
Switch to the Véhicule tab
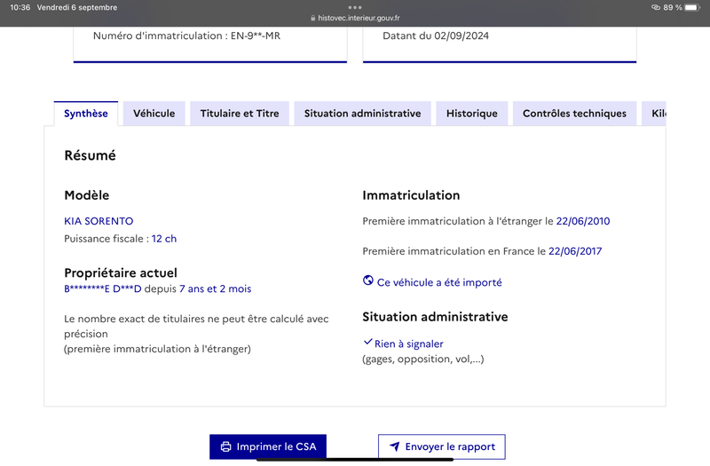tap(154, 114)
